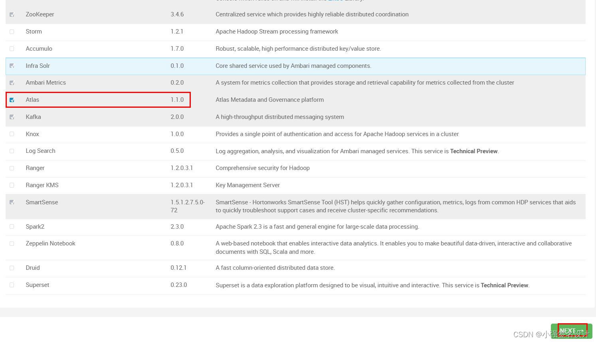596x342 pixels.
Task: Click Kafka version 2.0.0
Action: tap(177, 117)
